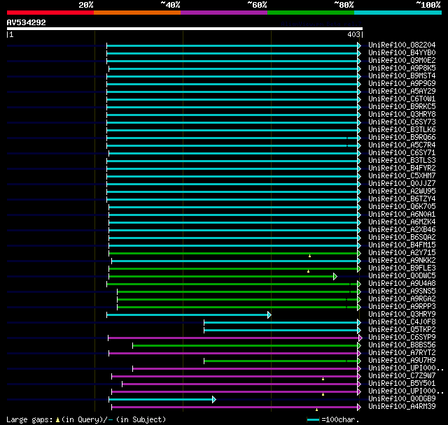Select the UniRef100_A9SNS5 label
Image resolution: width=448 pixels, height=425 pixels.
point(402,291)
